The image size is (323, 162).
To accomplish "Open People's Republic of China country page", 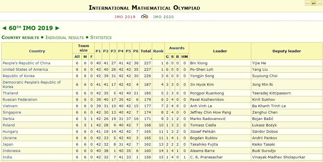I will (x=26, y=63).
